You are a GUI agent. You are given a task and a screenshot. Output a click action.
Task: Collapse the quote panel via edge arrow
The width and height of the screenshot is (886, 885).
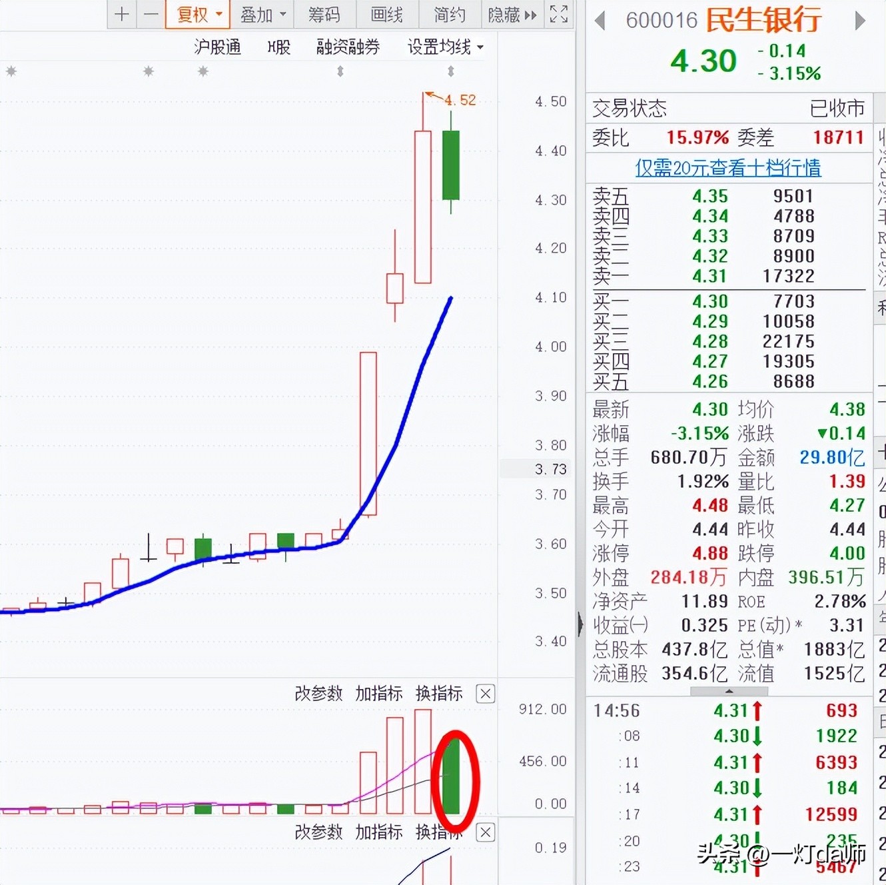pos(581,620)
